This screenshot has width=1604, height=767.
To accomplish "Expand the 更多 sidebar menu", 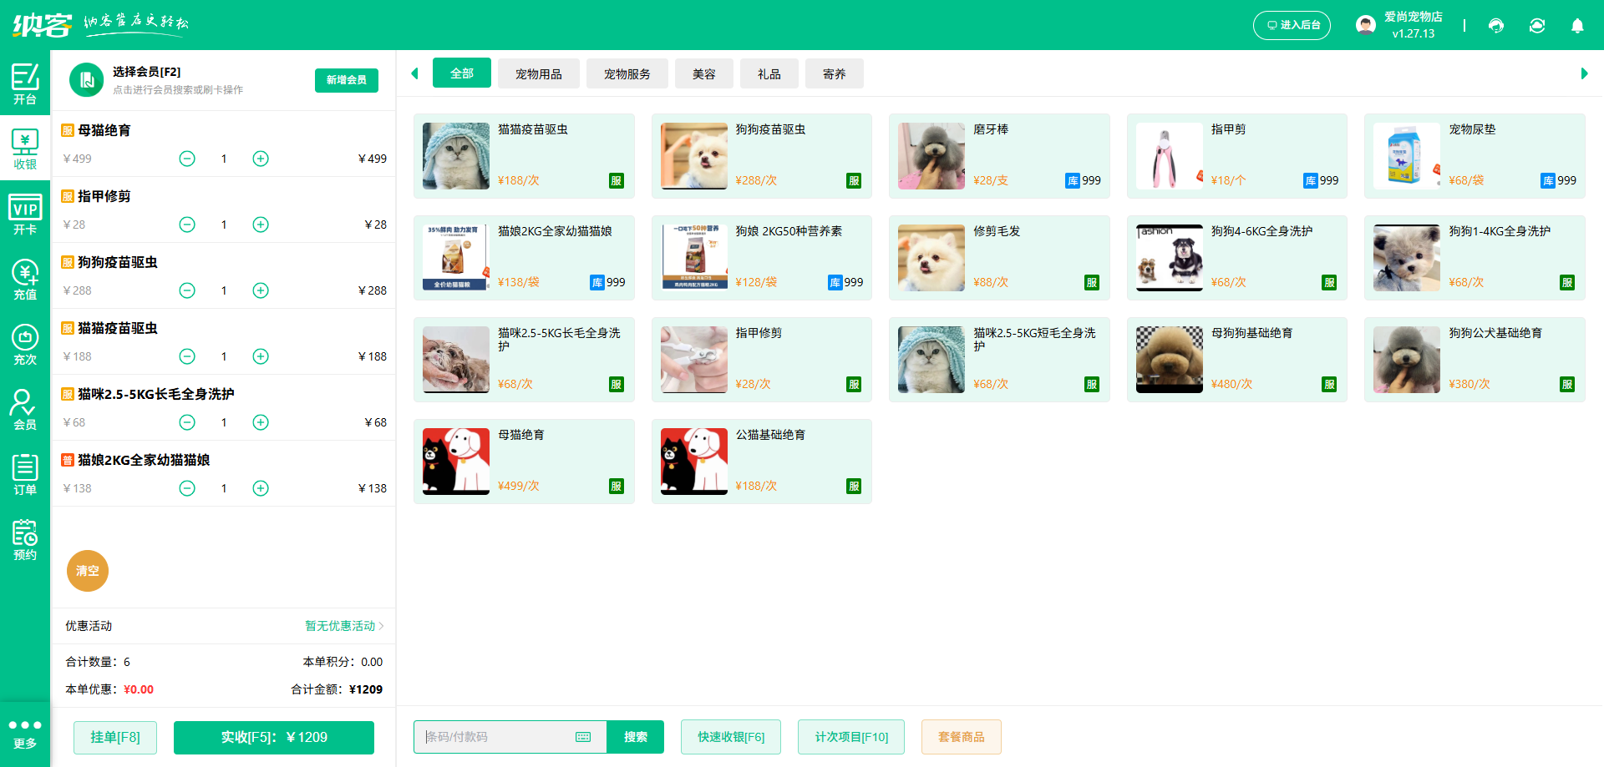I will [25, 732].
